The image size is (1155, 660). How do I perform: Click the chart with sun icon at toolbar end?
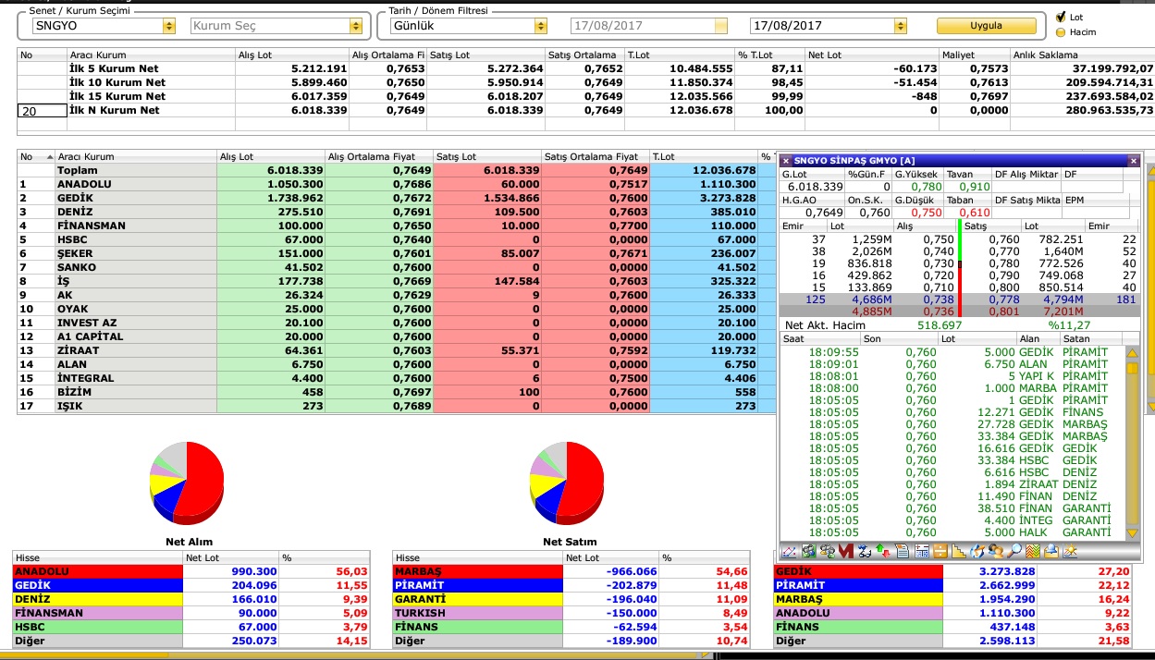coord(1070,552)
